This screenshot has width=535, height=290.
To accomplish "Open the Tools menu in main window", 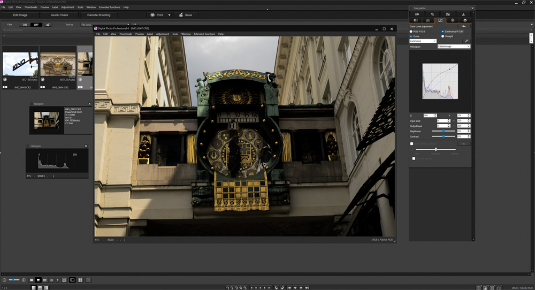I will pos(80,7).
